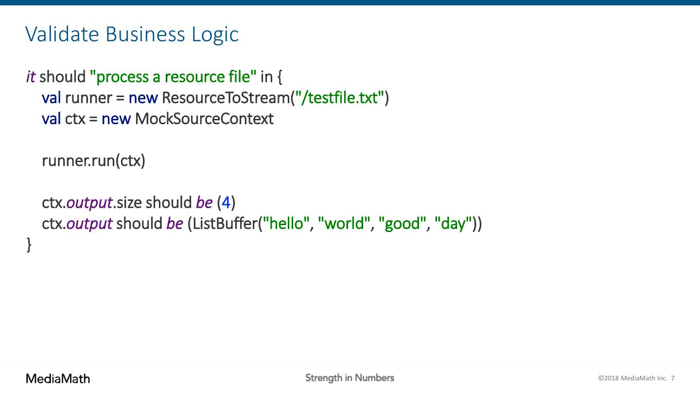The image size is (700, 393).
Task: Click the blue number 4
Action: [x=226, y=202]
